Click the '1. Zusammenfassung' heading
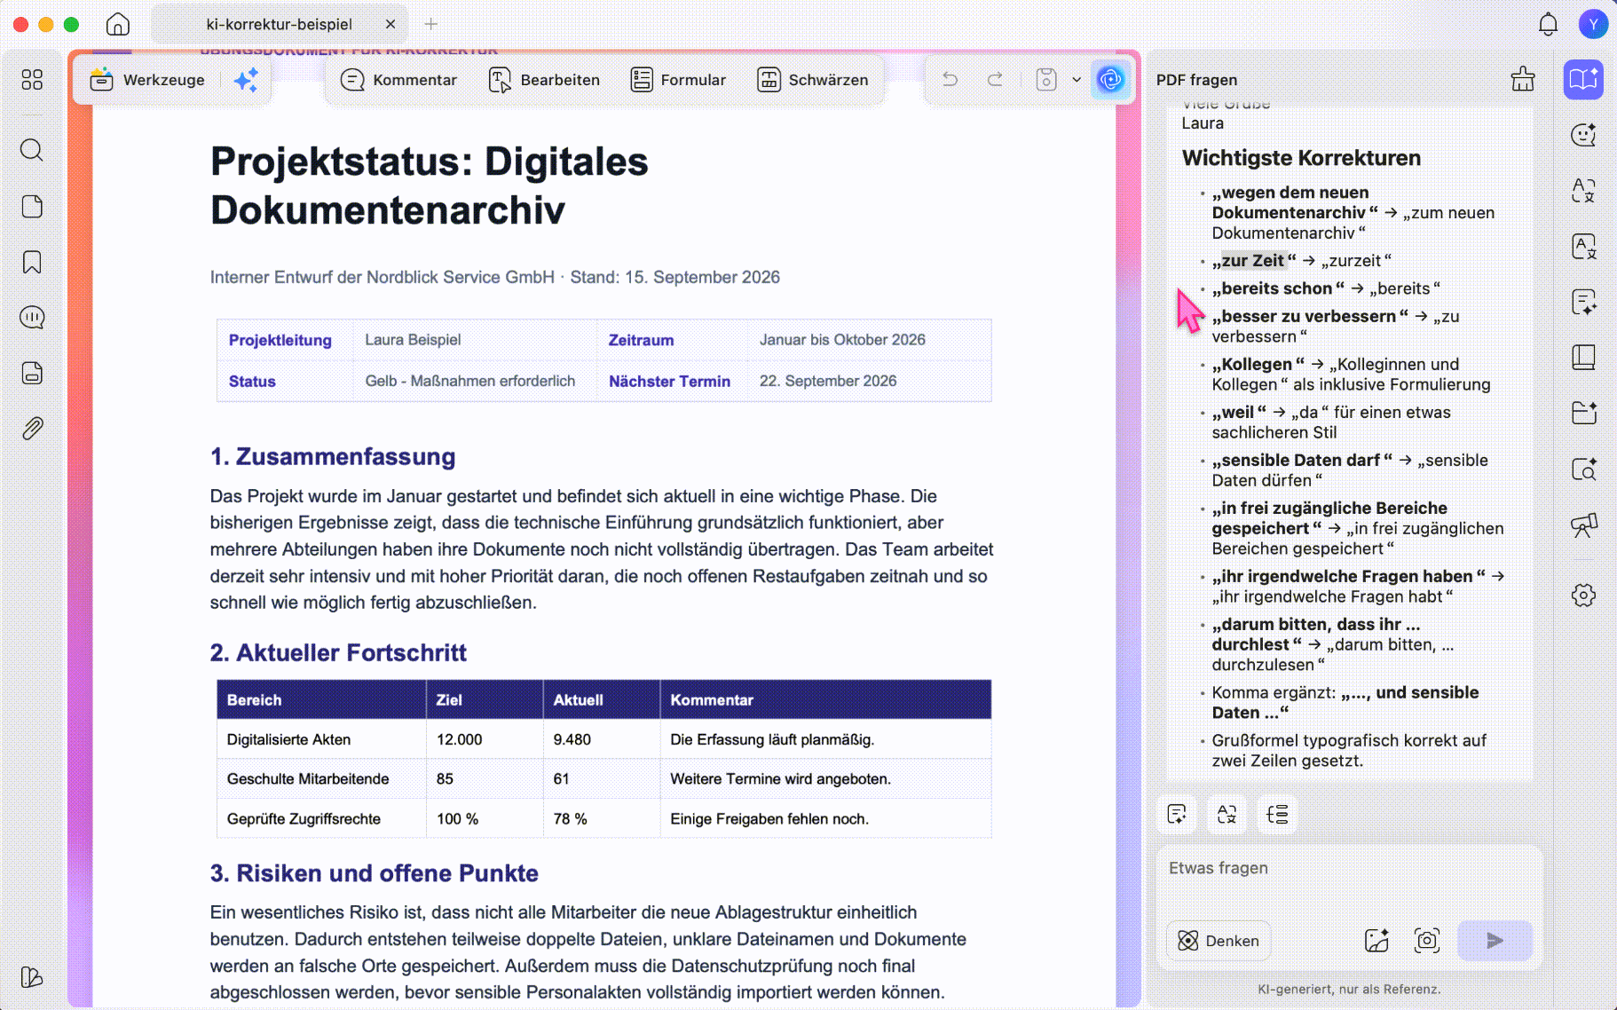1617x1010 pixels. [x=333, y=456]
